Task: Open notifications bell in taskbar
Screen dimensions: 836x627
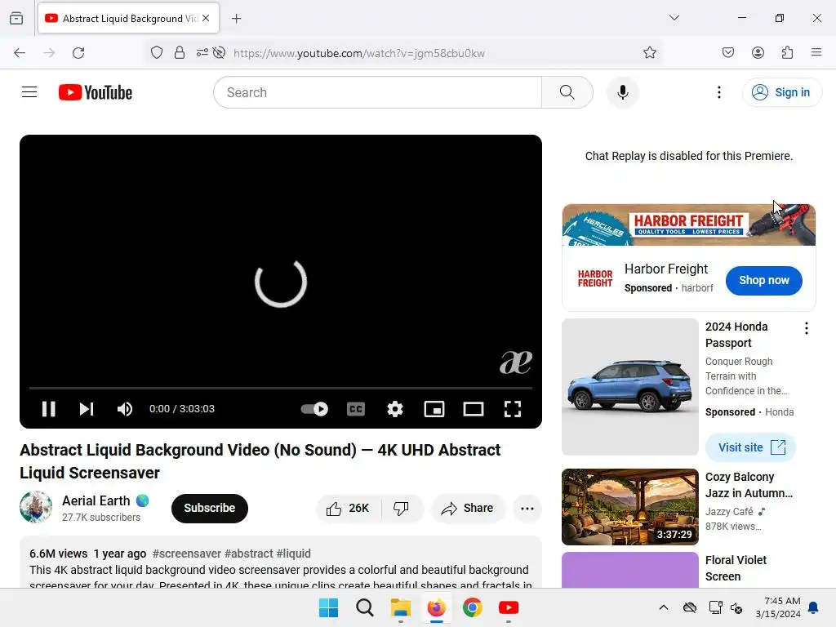Action: 814,607
